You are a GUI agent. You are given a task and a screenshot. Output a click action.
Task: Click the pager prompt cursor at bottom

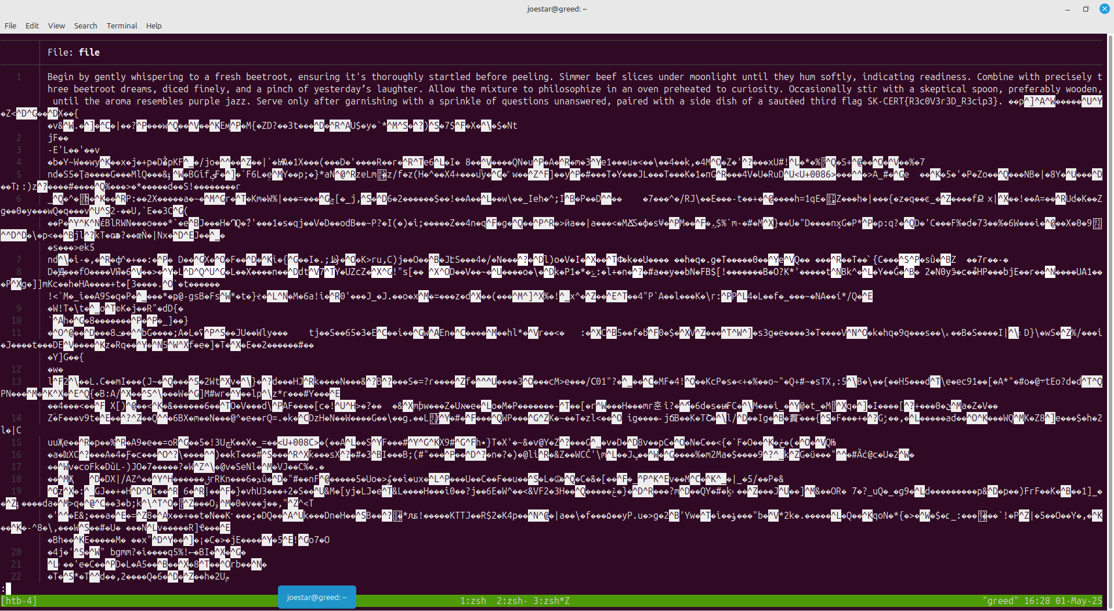point(8,588)
